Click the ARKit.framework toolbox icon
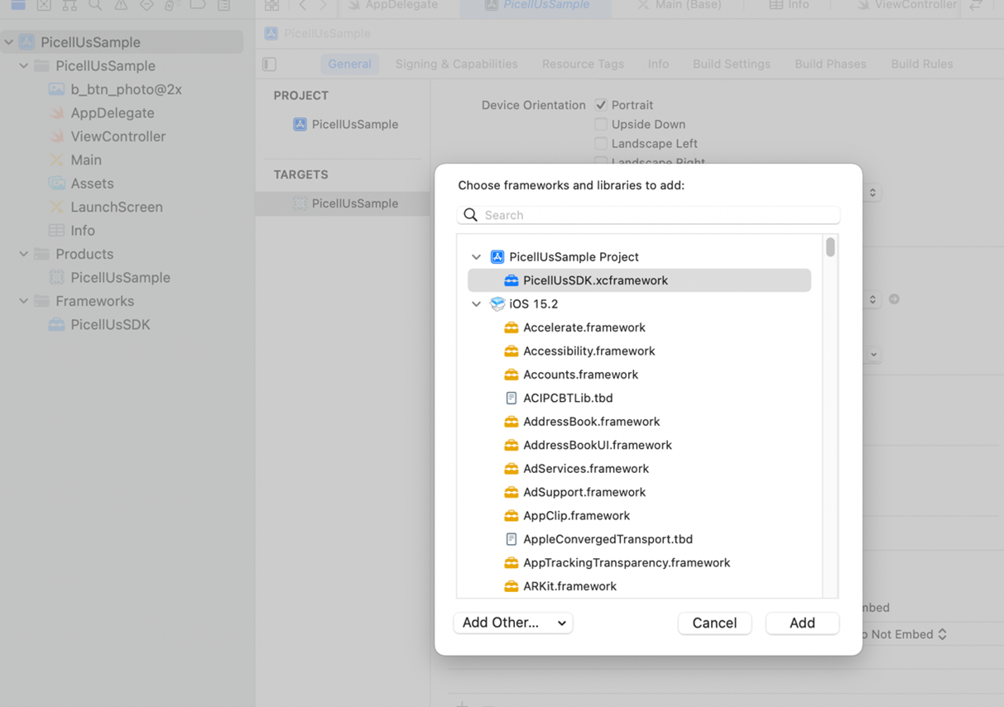Screen dimensions: 1004x707 512,586
